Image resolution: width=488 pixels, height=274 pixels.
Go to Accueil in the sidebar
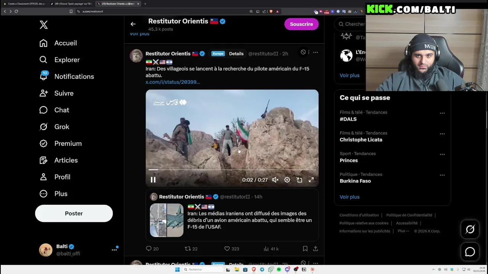point(58,43)
